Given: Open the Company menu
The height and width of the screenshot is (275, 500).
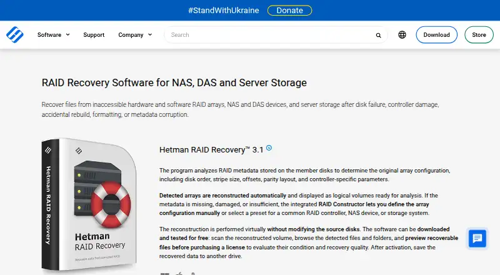Looking at the screenshot, I should coord(131,35).
